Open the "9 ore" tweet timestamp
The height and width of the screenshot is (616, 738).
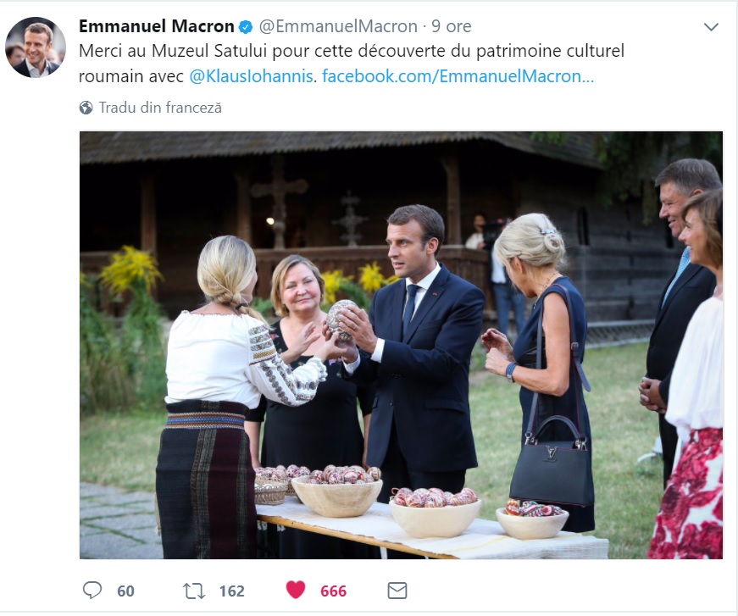(x=452, y=26)
